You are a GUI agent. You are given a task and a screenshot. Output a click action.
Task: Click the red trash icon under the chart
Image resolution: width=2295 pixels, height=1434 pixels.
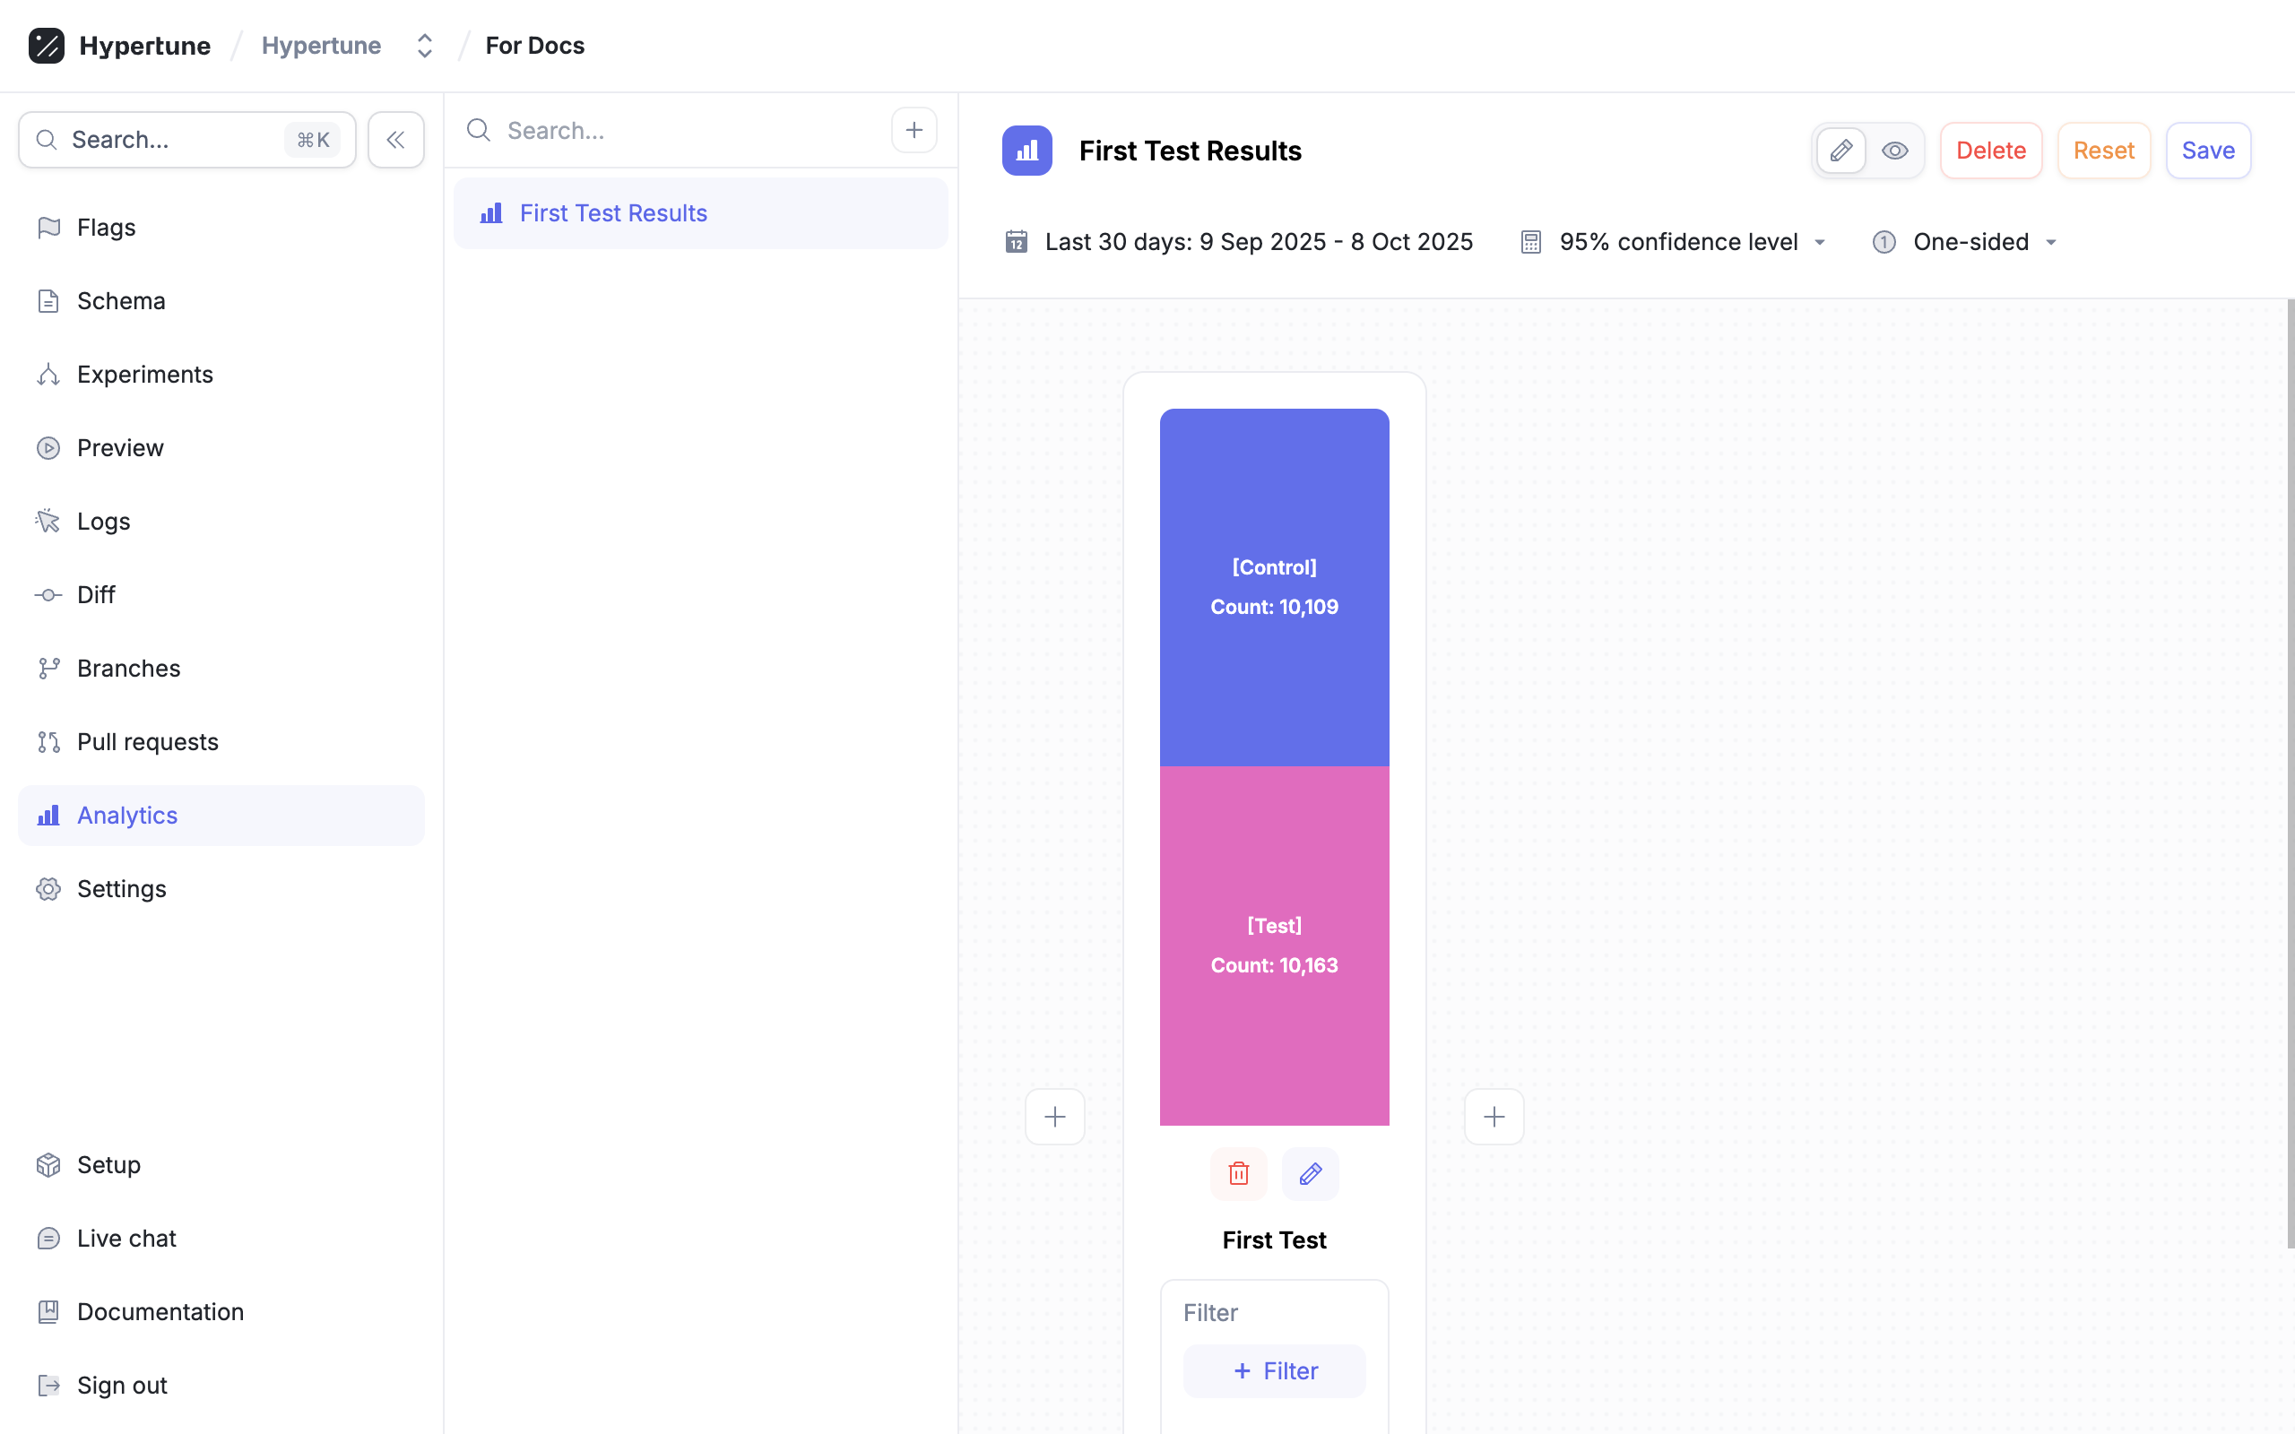point(1239,1173)
